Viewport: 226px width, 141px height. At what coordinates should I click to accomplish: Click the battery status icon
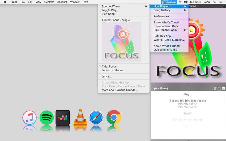(185, 2)
